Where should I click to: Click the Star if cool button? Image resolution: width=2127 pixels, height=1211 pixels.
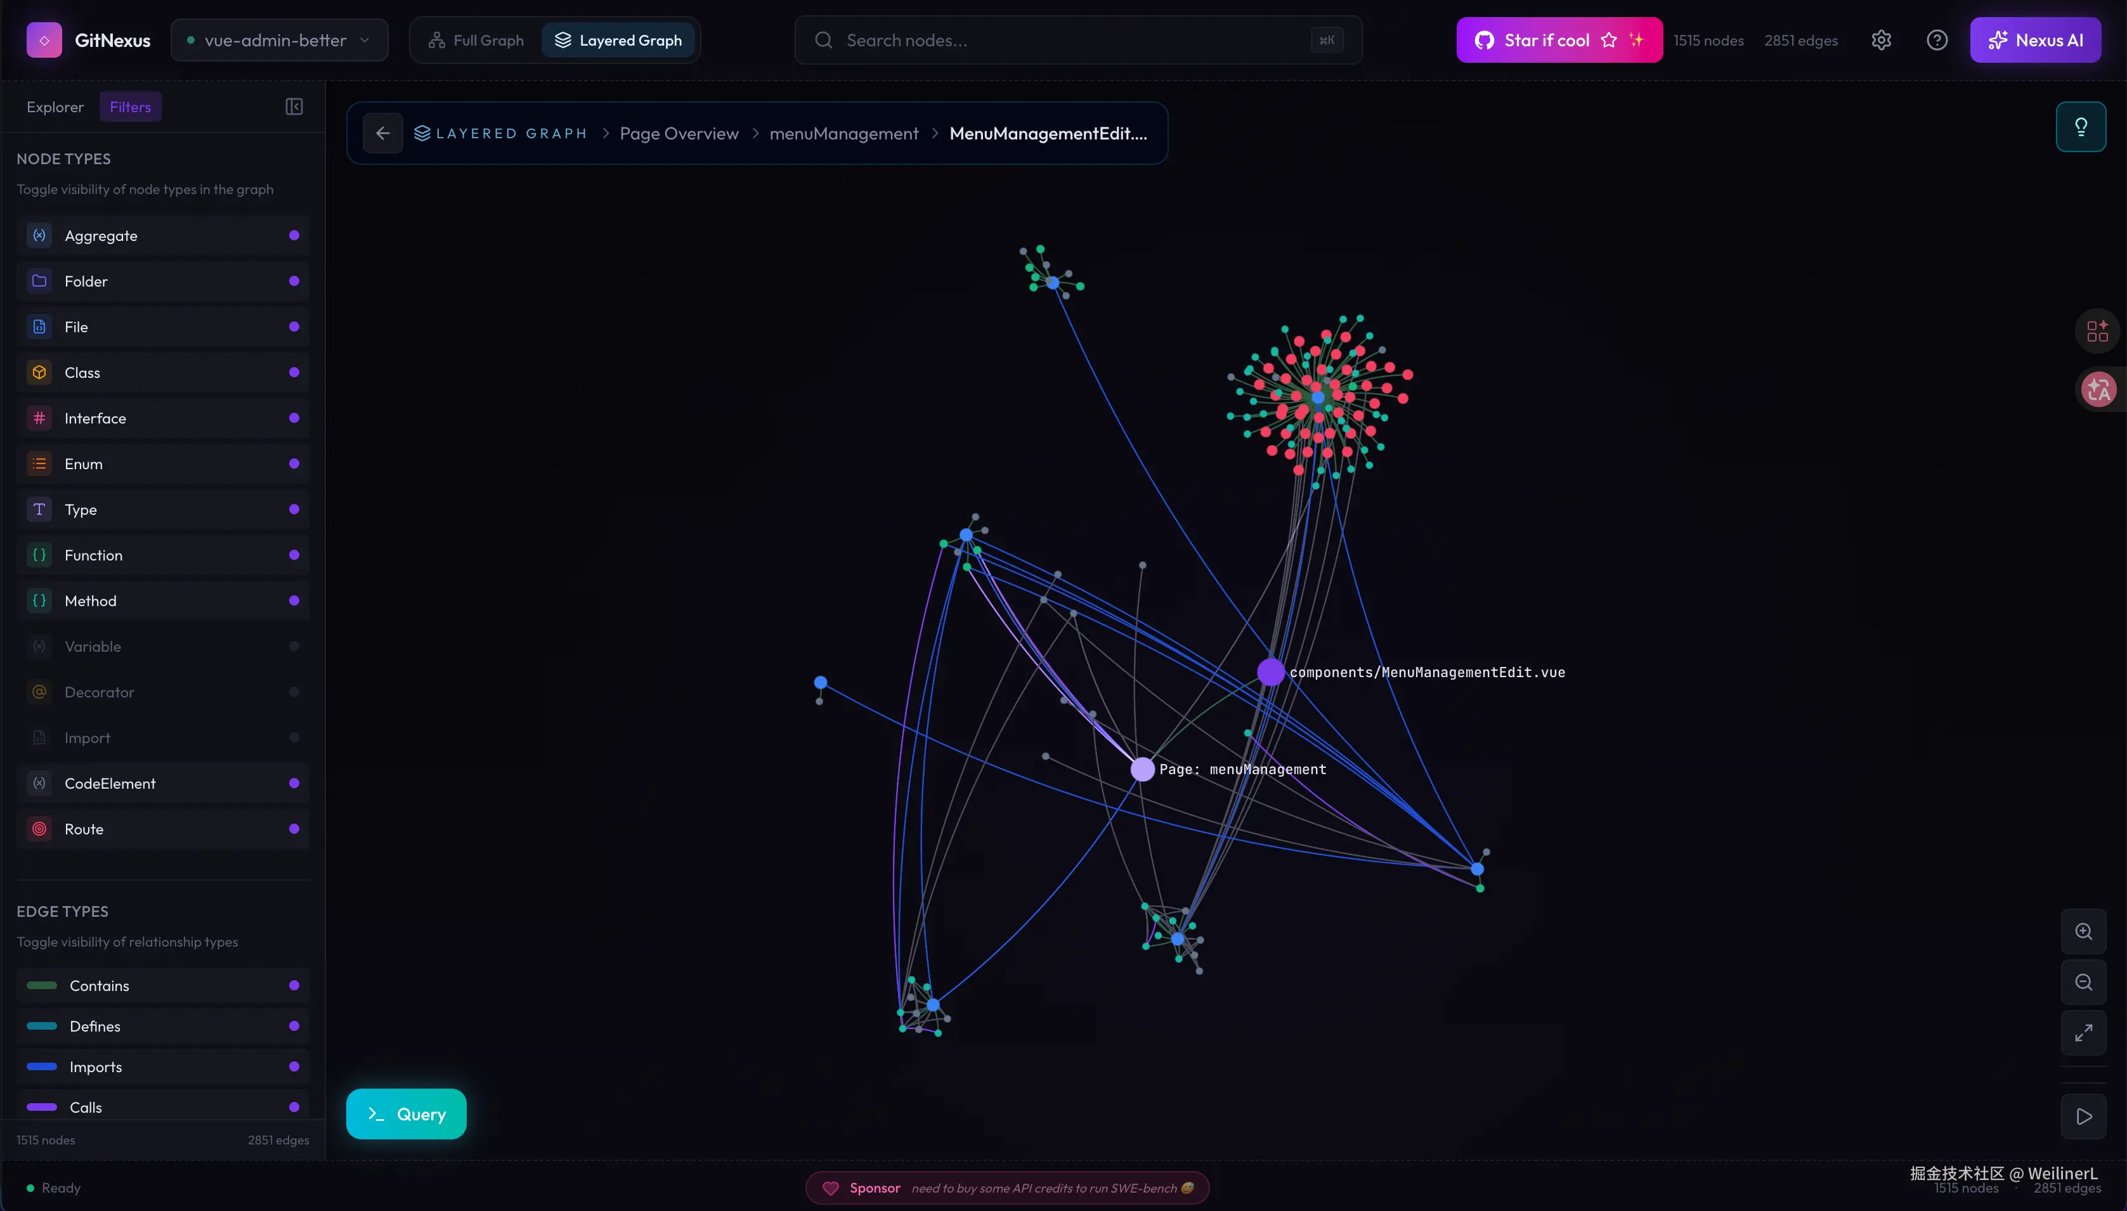(1559, 40)
